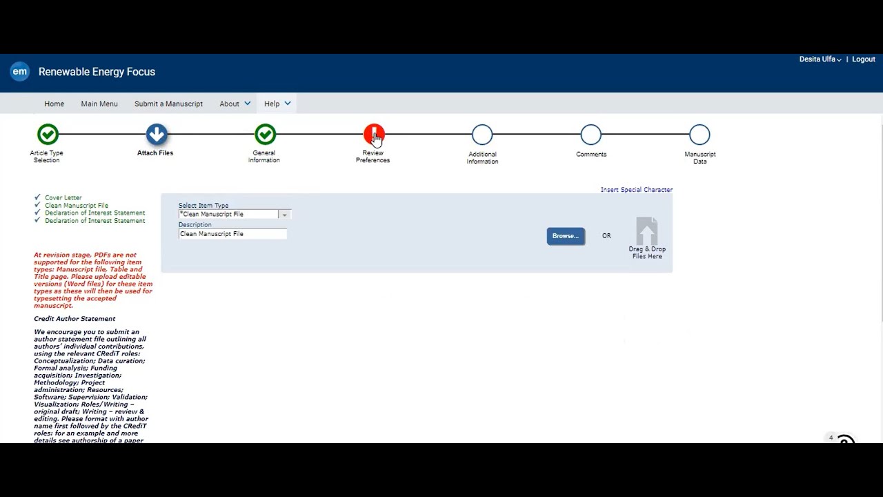Click the Cover Letter checklist item

pyautogui.click(x=63, y=197)
